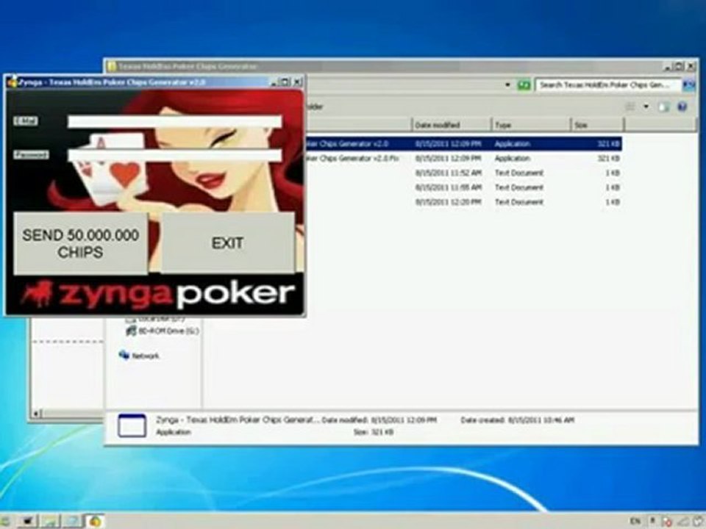Open the view options dropdown arrow

pyautogui.click(x=646, y=107)
